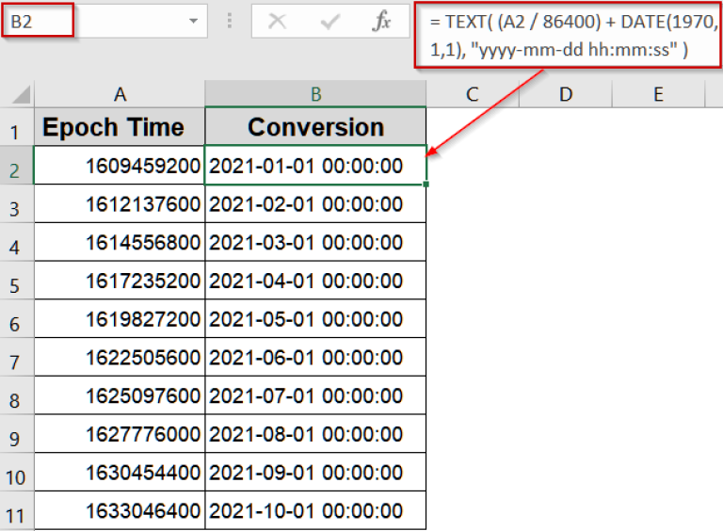Select cell containing 1625097600
Screen dimensions: 723x531
point(120,395)
